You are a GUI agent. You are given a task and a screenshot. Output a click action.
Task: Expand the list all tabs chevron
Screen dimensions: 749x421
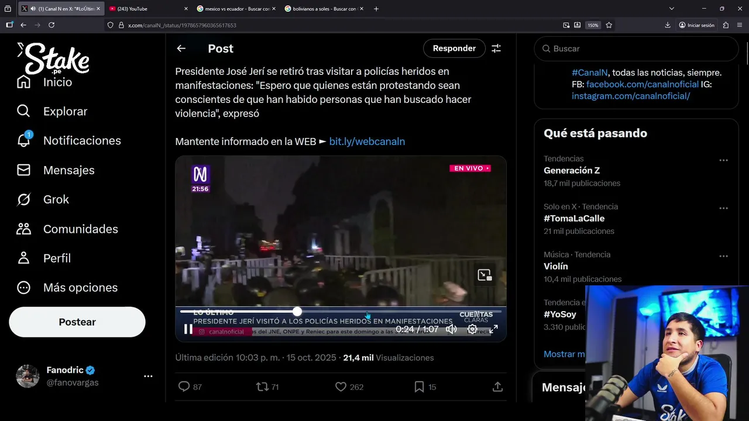click(672, 9)
